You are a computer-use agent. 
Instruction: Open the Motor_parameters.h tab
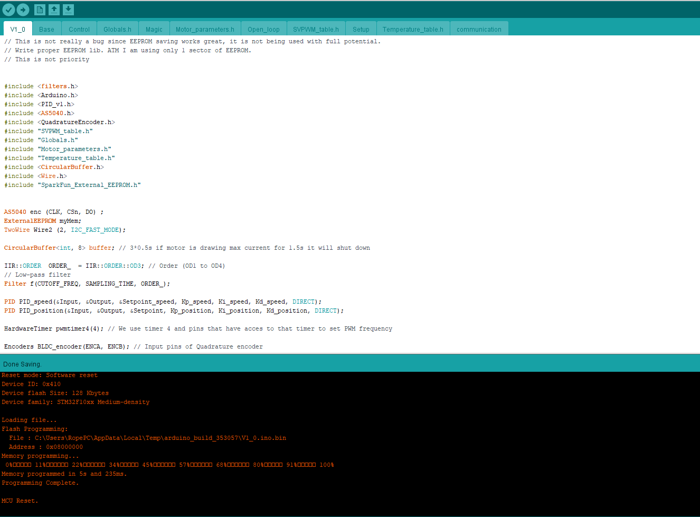[x=205, y=29]
